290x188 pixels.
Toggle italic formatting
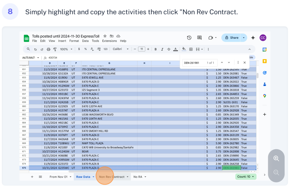(162, 49)
